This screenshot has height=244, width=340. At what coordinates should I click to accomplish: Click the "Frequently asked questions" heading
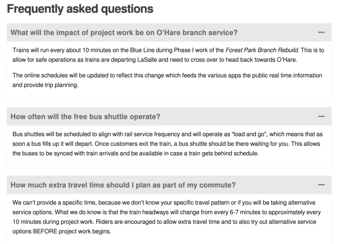(x=80, y=9)
